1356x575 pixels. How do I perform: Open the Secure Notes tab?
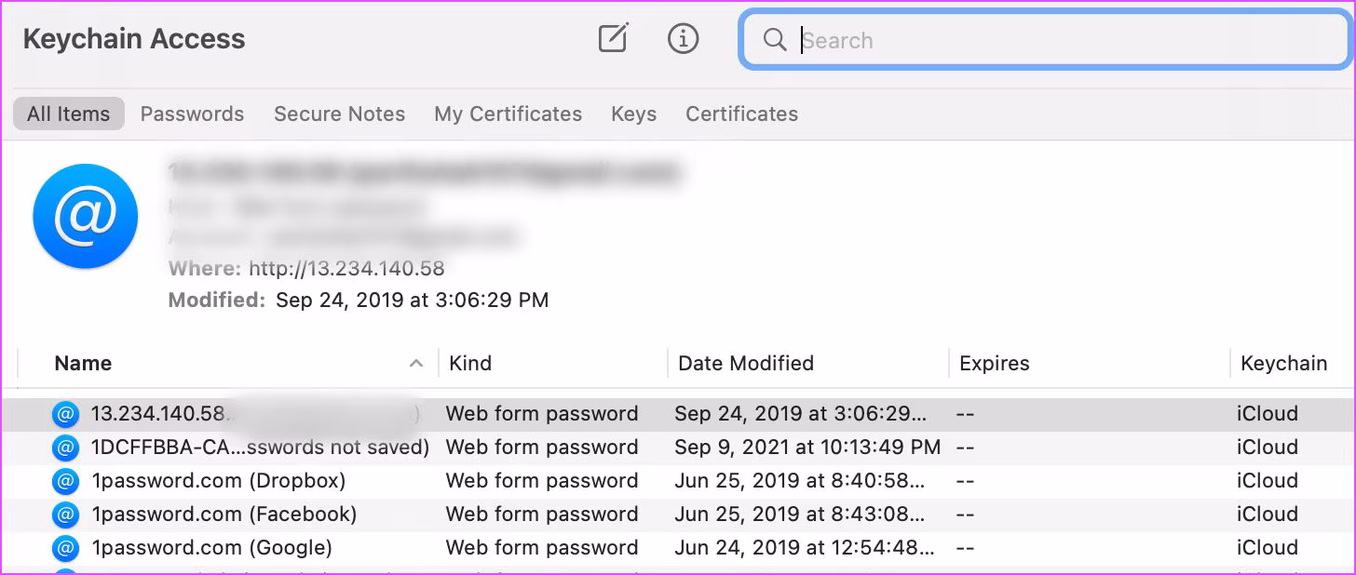[x=339, y=114]
